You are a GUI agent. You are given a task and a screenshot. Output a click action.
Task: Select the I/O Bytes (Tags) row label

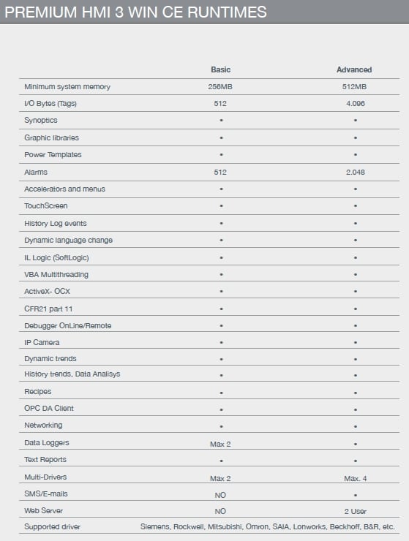pos(50,104)
